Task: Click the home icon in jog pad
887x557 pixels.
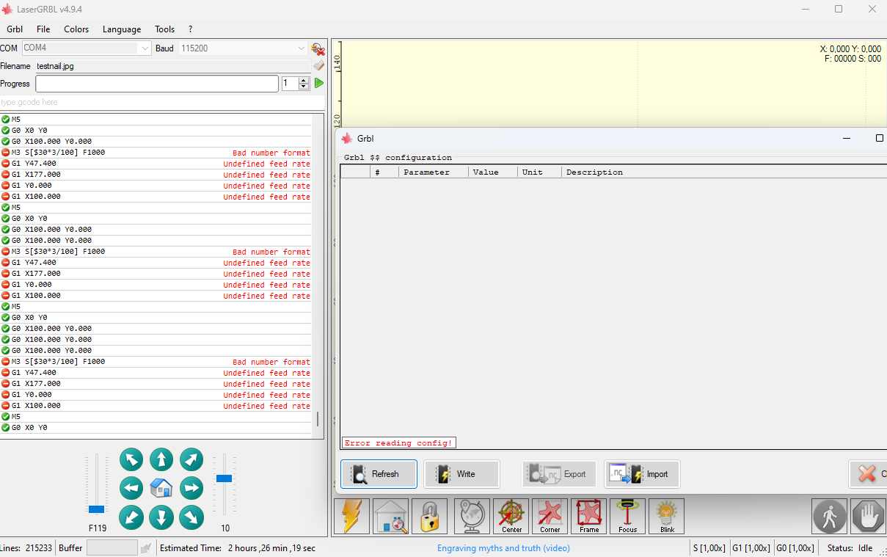Action: (x=161, y=488)
